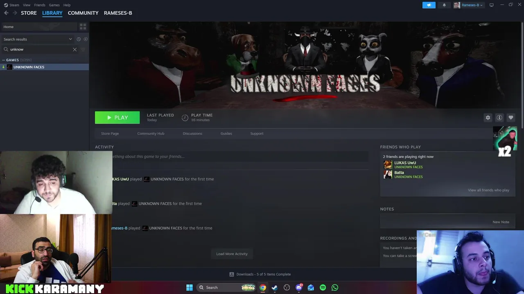Screen dimensions: 524x294
Task: Click the UNKNOWN FACES hero banner image
Action: pyautogui.click(x=305, y=65)
